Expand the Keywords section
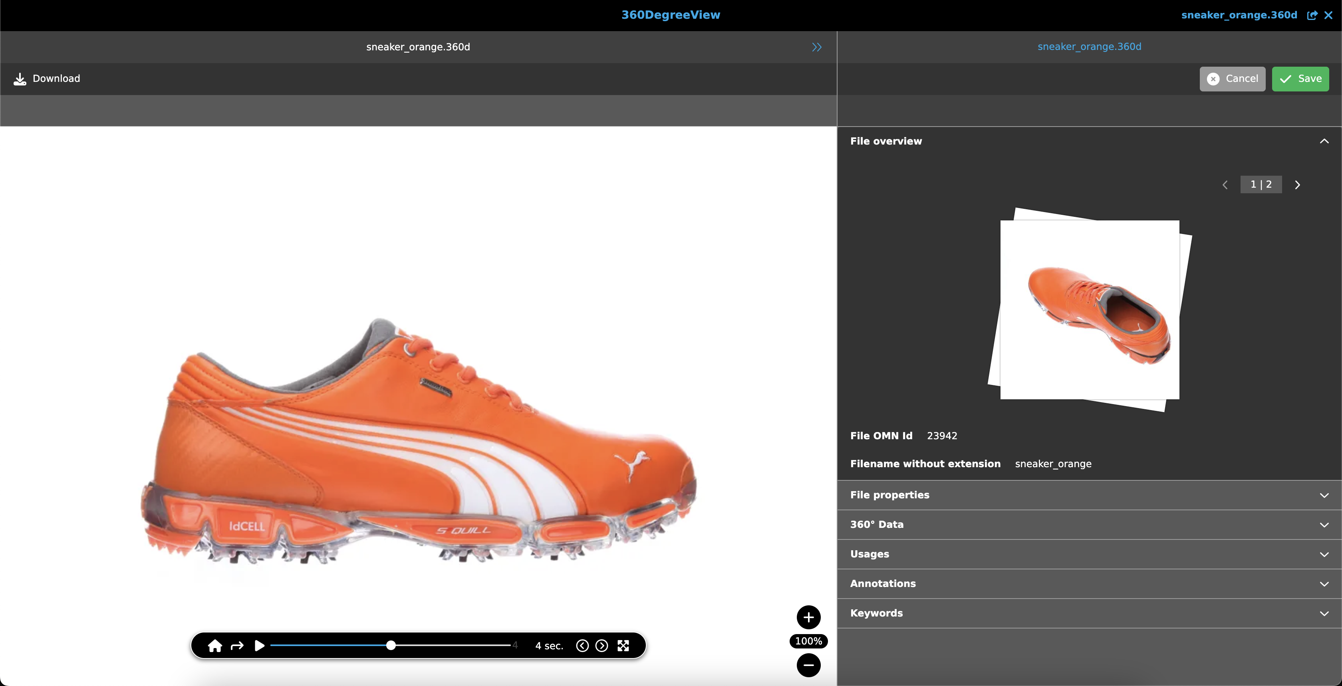This screenshot has width=1342, height=686. [x=1324, y=613]
